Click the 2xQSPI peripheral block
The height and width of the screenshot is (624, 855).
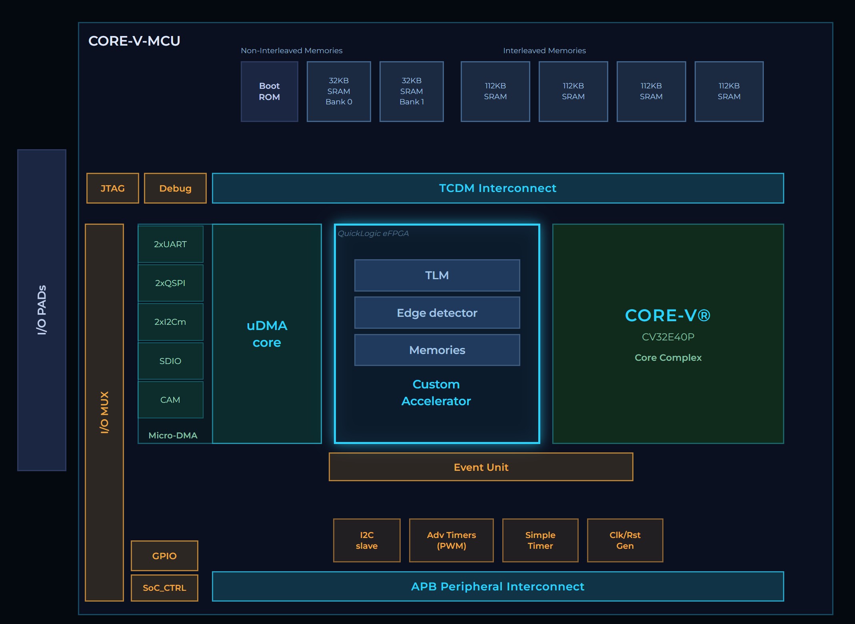click(x=170, y=283)
